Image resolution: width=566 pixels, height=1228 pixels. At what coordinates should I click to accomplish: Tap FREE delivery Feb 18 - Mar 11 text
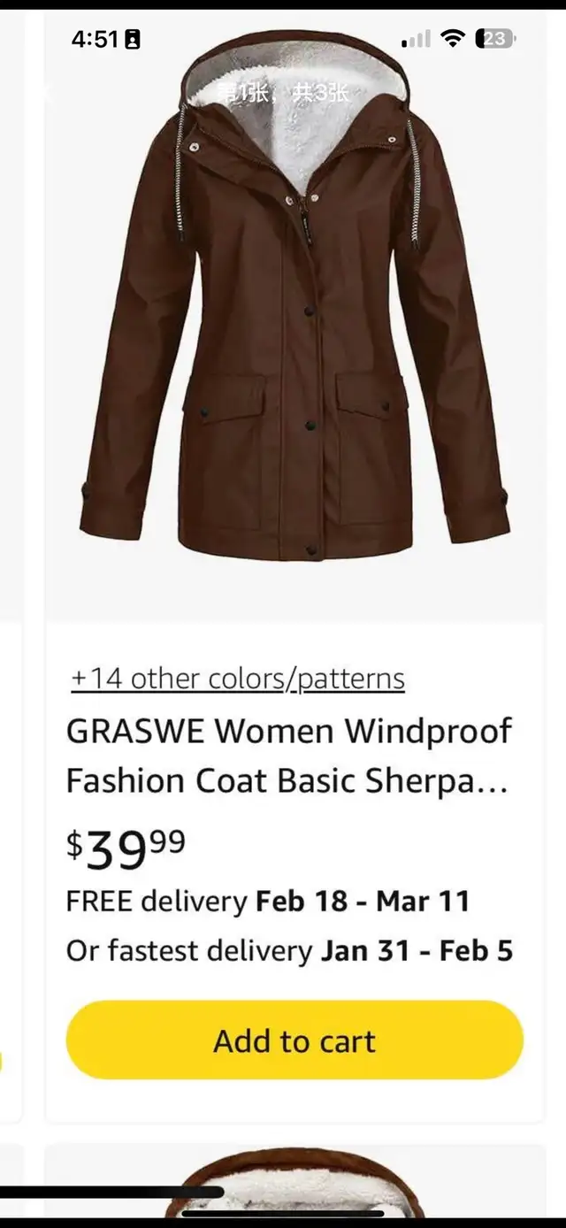point(268,902)
